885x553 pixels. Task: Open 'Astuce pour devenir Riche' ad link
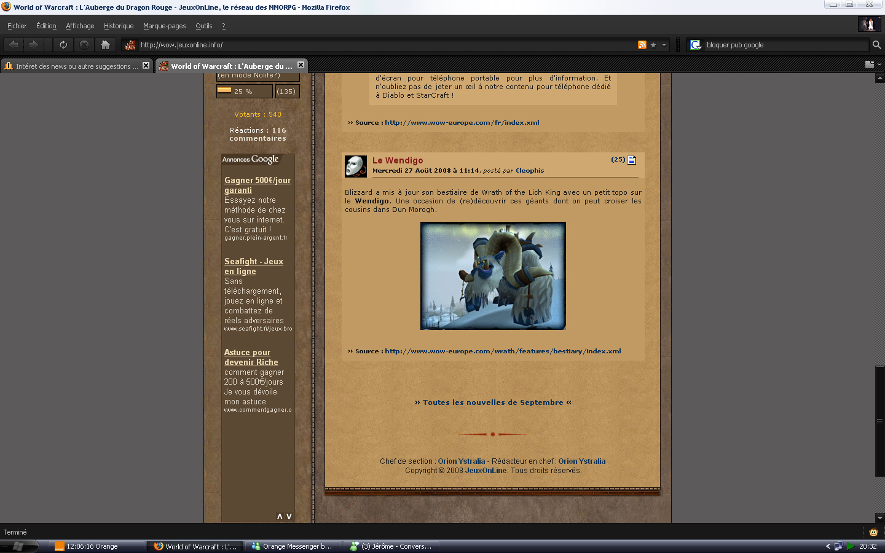251,357
